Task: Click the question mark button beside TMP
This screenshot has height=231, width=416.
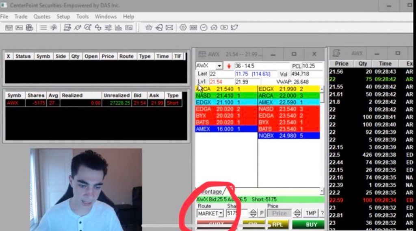Action: (322, 213)
